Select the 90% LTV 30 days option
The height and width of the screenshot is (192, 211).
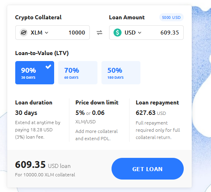coord(35,73)
